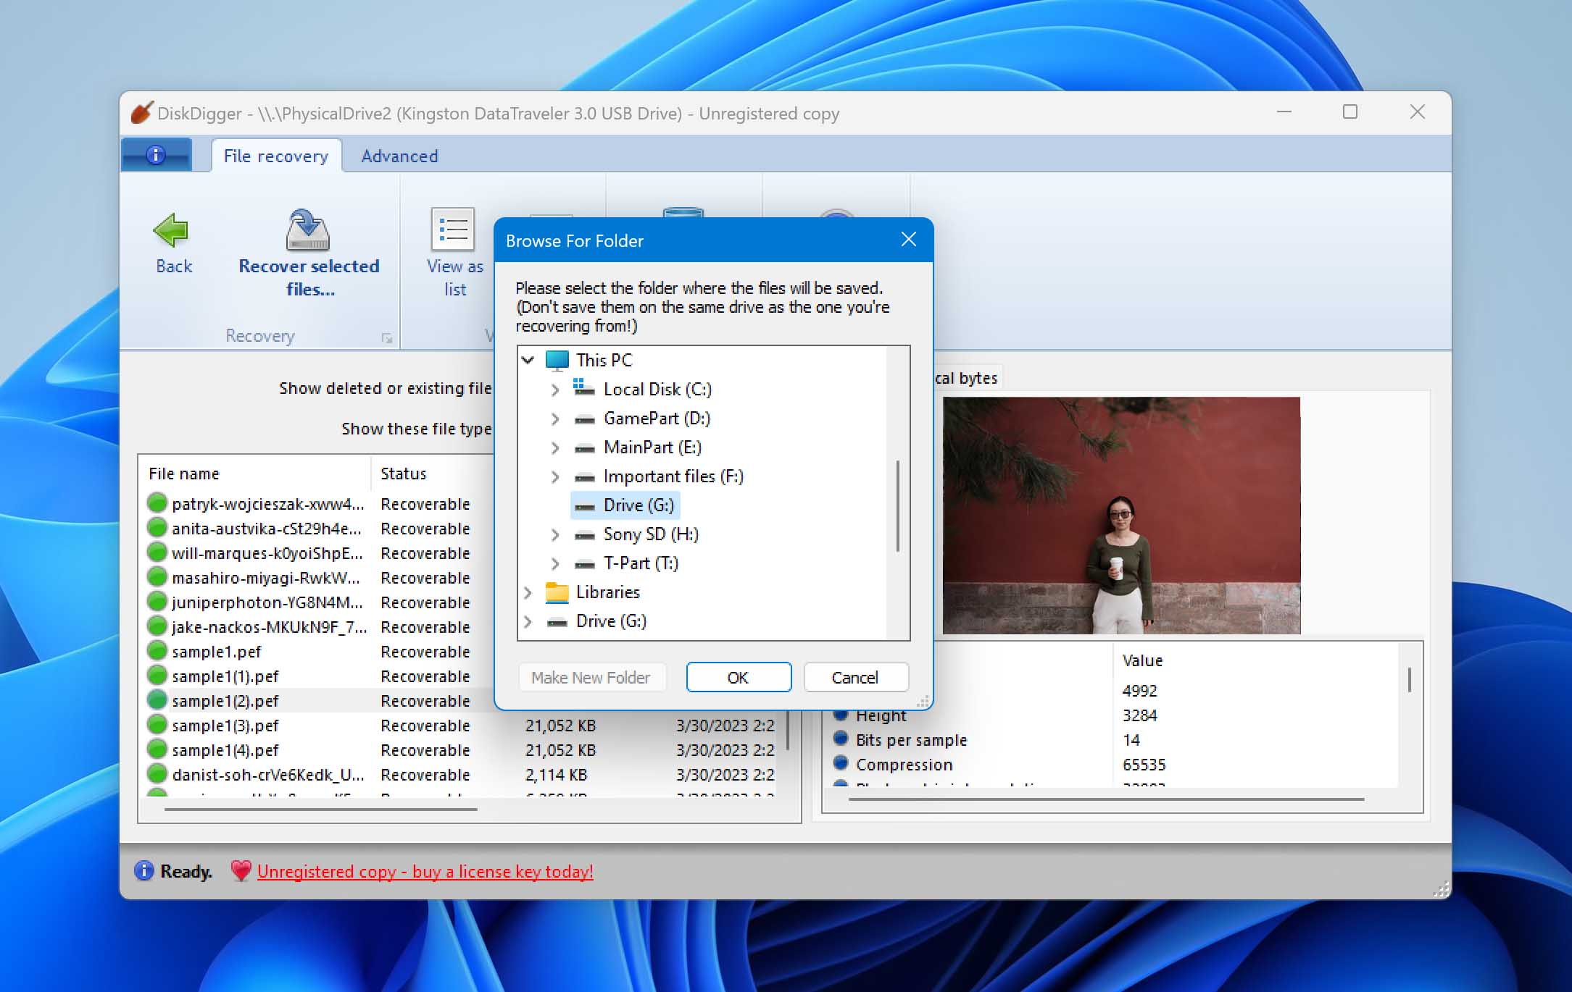Image resolution: width=1572 pixels, height=992 pixels.
Task: Click blue bullet next to Compression
Action: coord(841,763)
